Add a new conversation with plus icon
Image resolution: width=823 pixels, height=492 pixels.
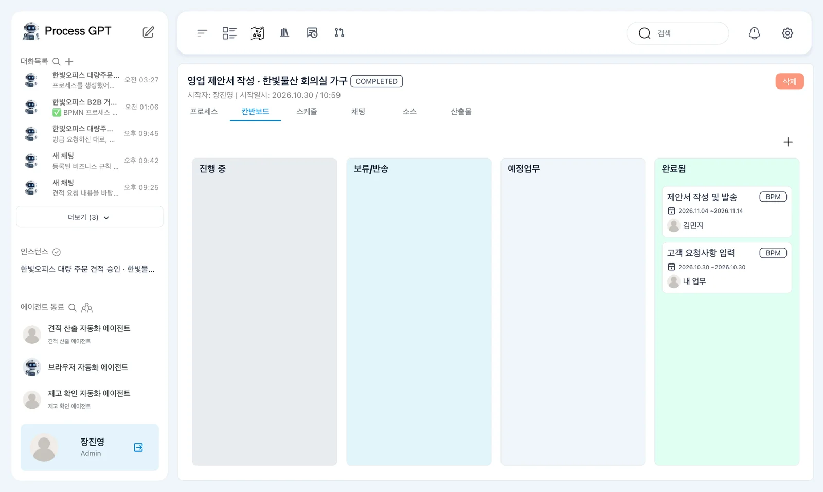click(x=69, y=61)
